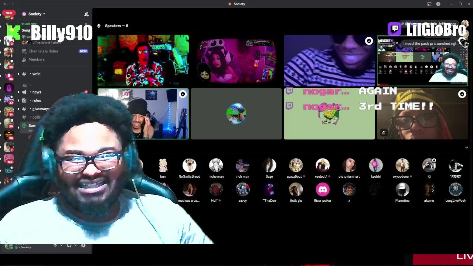Select the pink-lit speaker video tile
Image resolution: width=473 pixels, height=266 pixels.
point(236,61)
